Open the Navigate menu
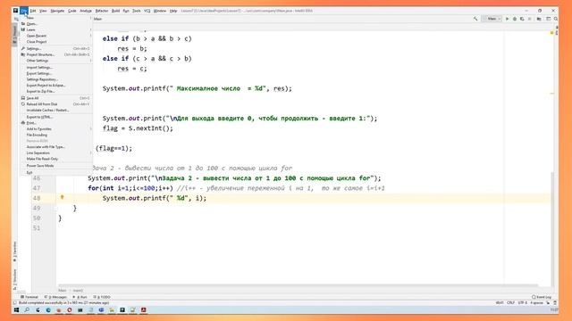 [57, 11]
